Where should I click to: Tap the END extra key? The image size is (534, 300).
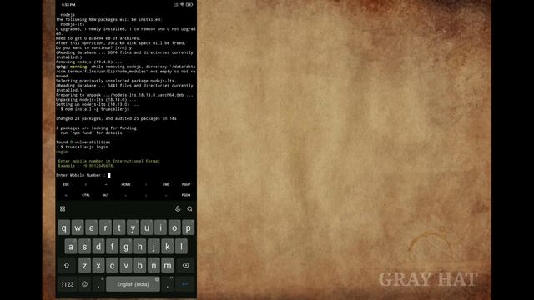(166, 184)
